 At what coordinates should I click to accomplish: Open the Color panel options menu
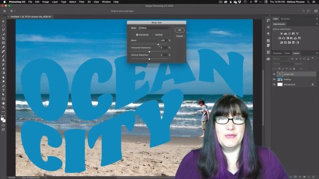(x=317, y=19)
